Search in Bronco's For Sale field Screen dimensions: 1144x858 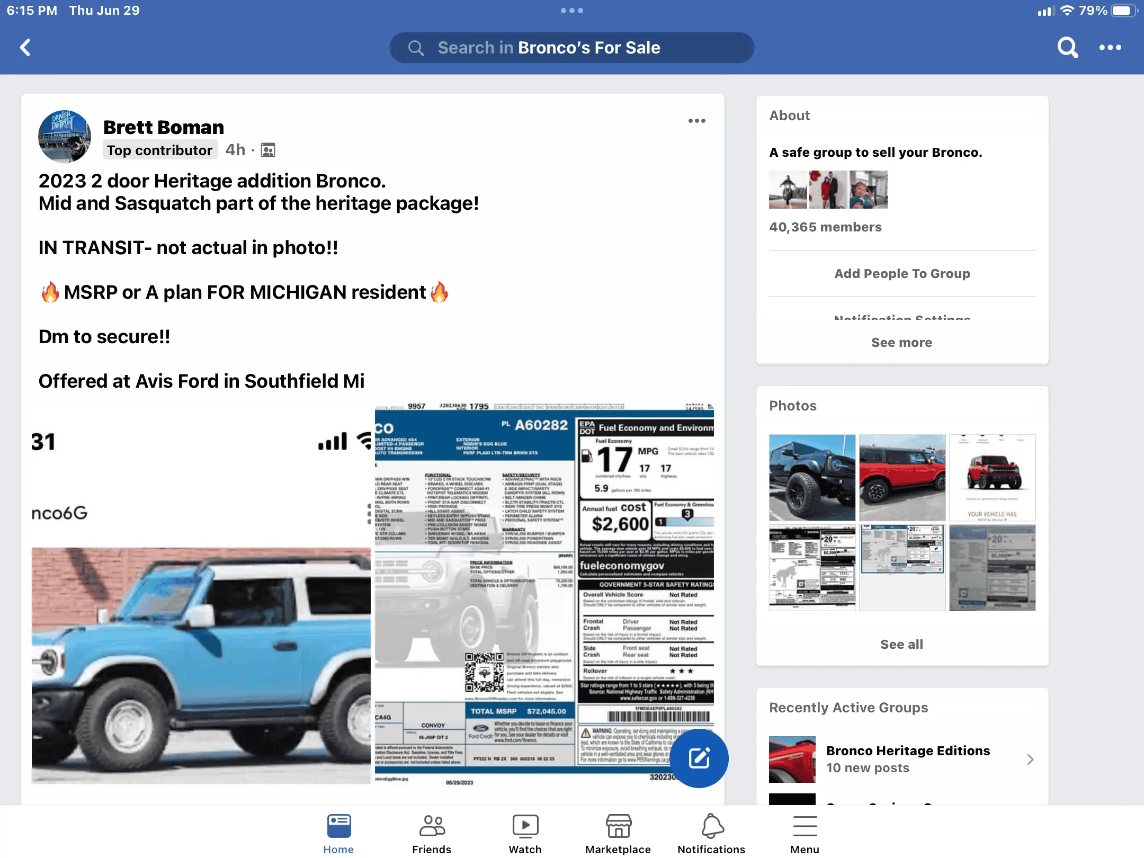coord(572,48)
